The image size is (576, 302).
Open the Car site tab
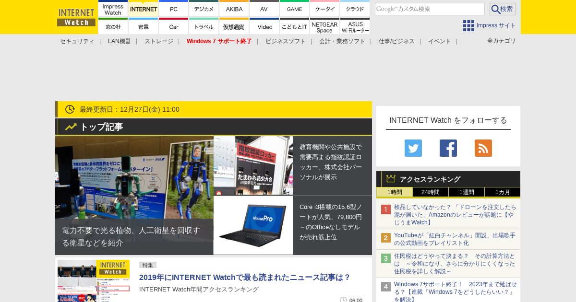click(x=174, y=26)
